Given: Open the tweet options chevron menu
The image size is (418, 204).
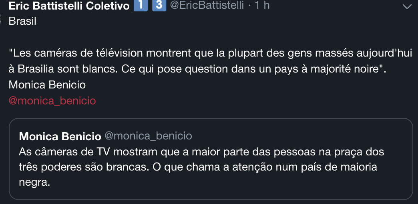Looking at the screenshot, I should click(x=407, y=7).
